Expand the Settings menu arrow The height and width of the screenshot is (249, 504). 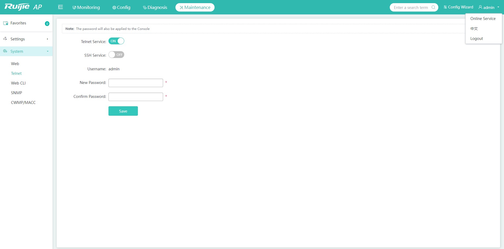pos(48,39)
